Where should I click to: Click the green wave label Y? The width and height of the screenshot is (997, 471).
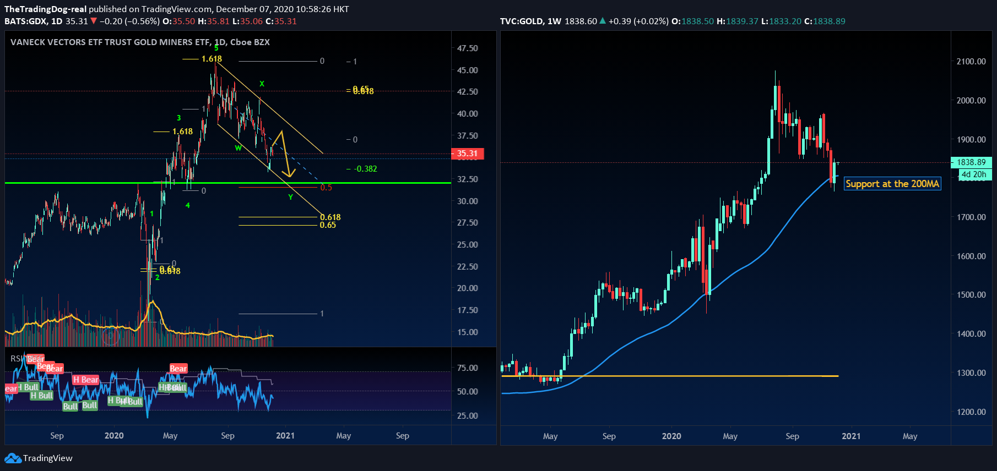pos(290,197)
